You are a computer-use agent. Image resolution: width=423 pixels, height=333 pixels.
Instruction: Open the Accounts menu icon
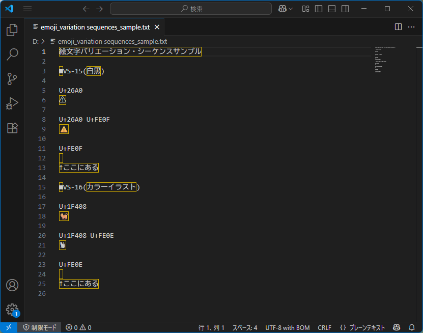click(12, 285)
